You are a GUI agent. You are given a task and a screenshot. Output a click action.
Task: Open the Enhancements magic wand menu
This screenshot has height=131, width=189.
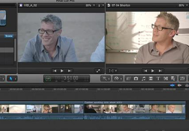tap(105, 79)
